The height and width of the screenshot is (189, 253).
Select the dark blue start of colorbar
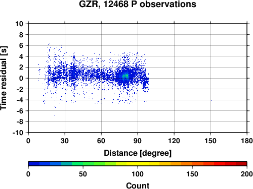click(x=34, y=164)
